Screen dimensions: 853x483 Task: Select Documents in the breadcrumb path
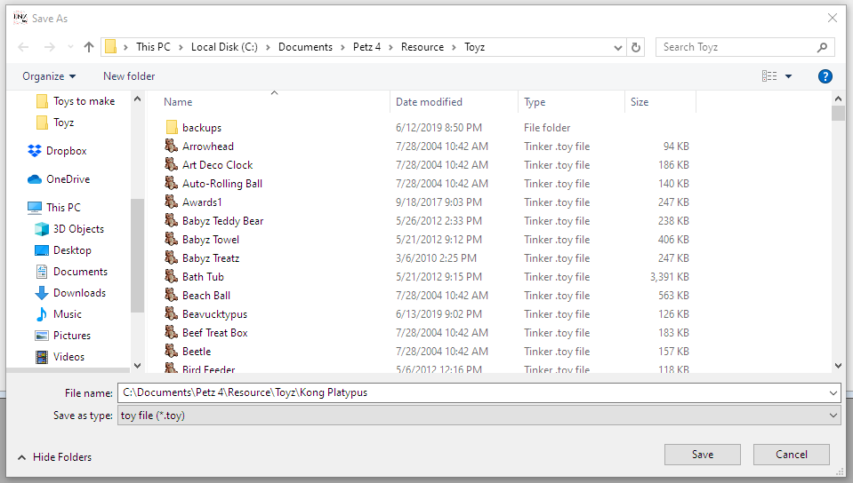coord(305,47)
